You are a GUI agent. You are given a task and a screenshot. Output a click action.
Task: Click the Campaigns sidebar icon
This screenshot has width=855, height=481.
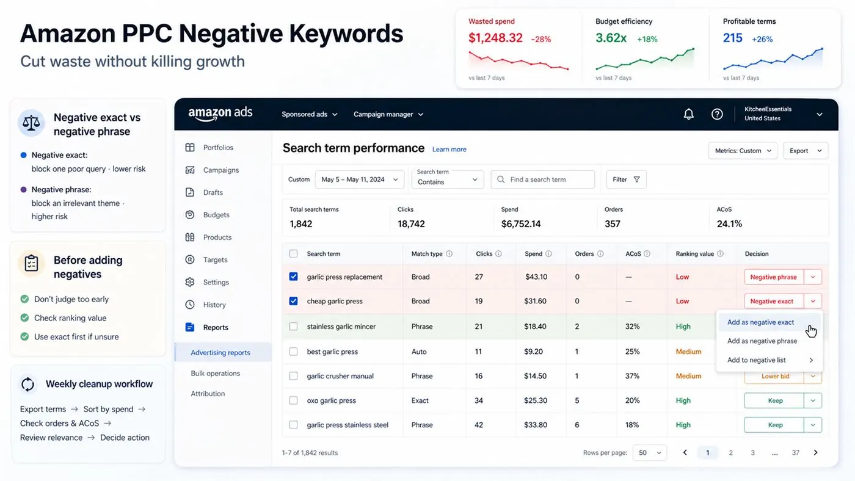click(x=190, y=170)
